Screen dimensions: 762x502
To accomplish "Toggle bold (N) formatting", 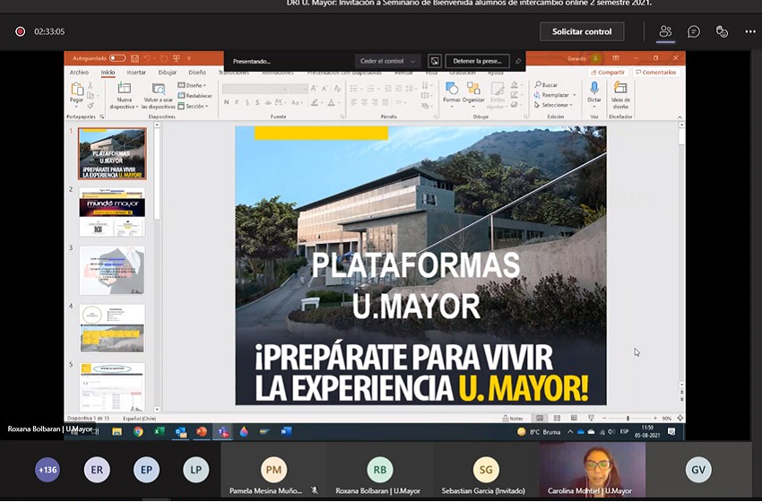I will click(227, 102).
